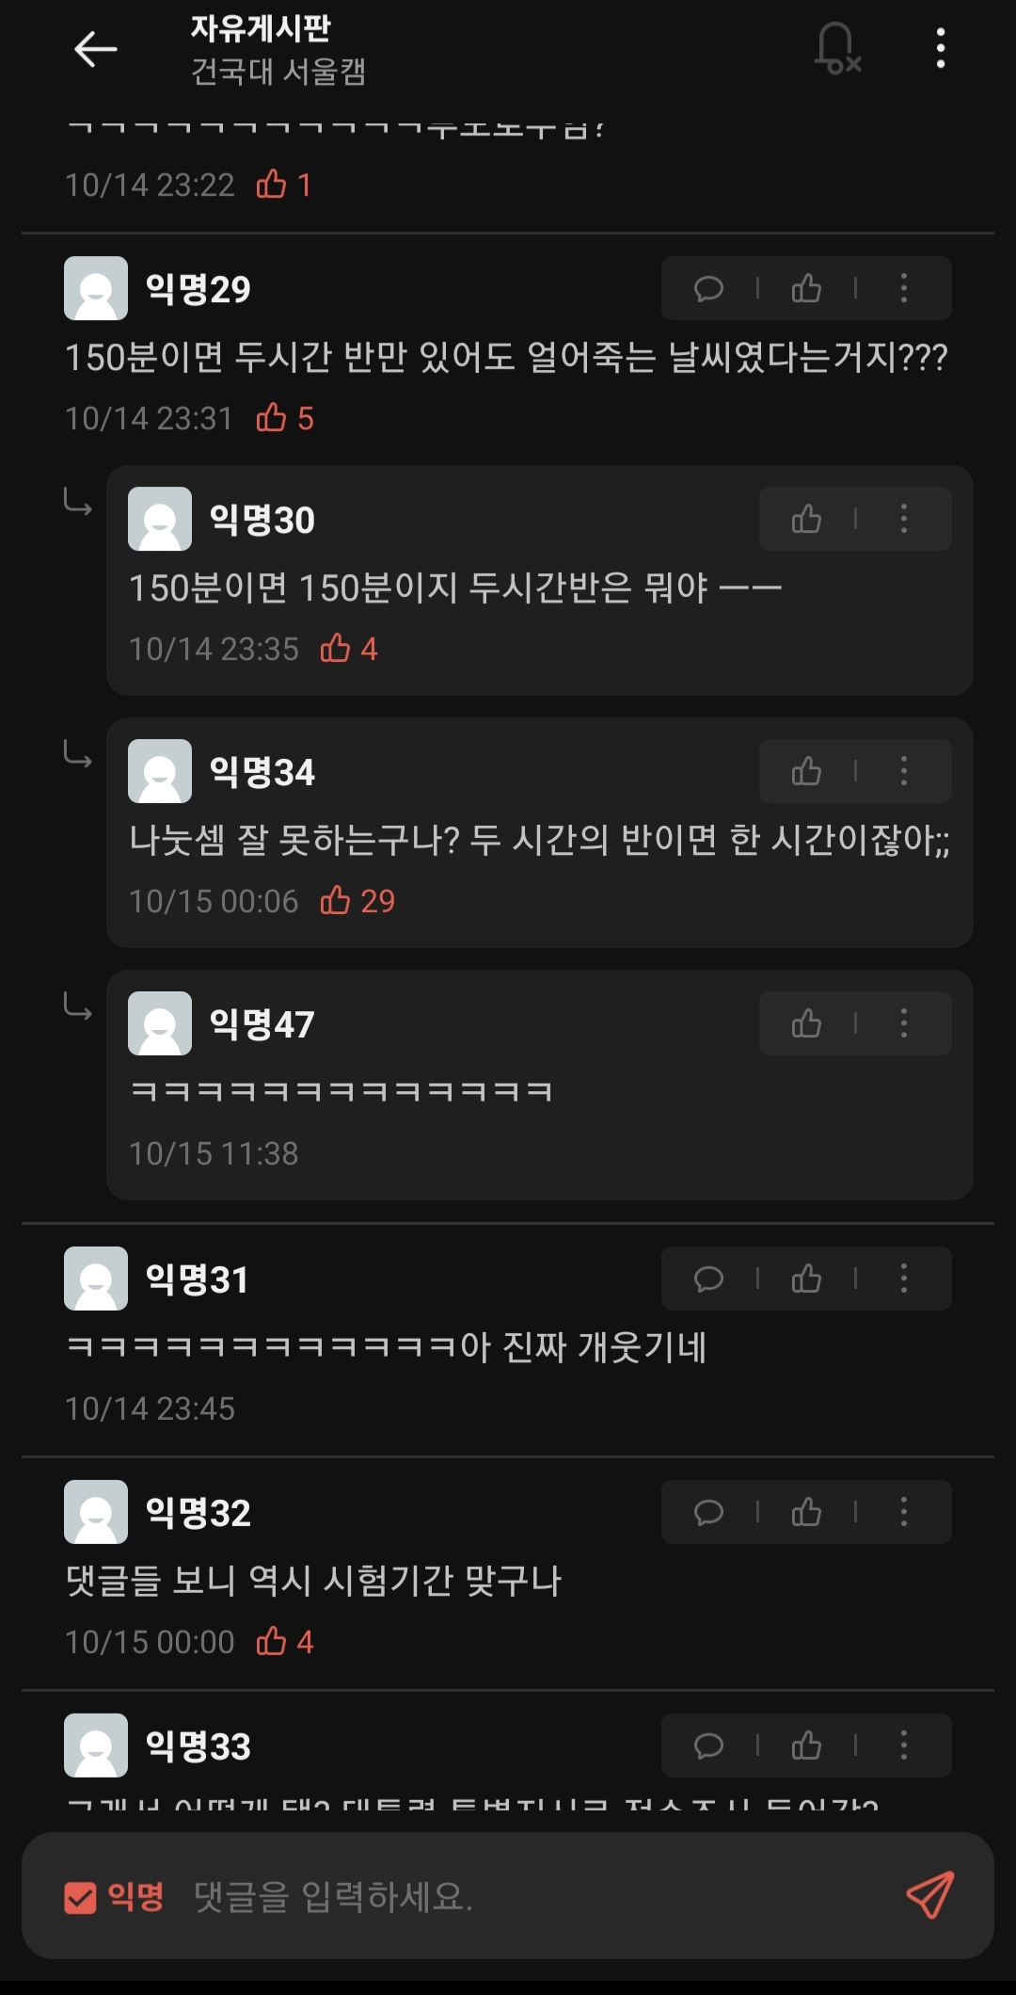Like 익명34's reply about 나눗셈
The width and height of the screenshot is (1016, 1995).
click(x=806, y=771)
